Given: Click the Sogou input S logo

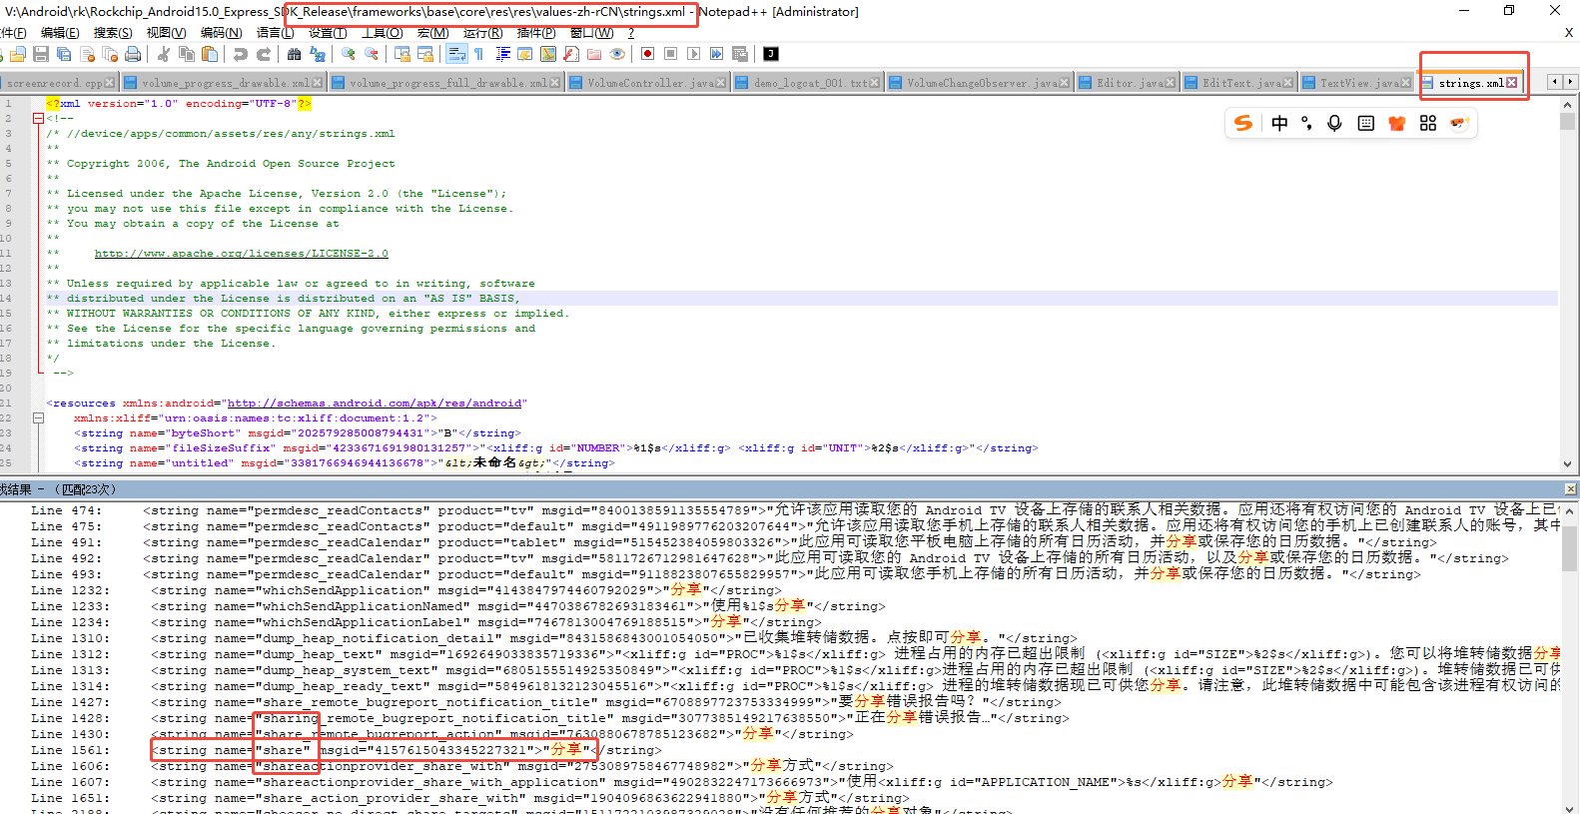Looking at the screenshot, I should click(1243, 123).
